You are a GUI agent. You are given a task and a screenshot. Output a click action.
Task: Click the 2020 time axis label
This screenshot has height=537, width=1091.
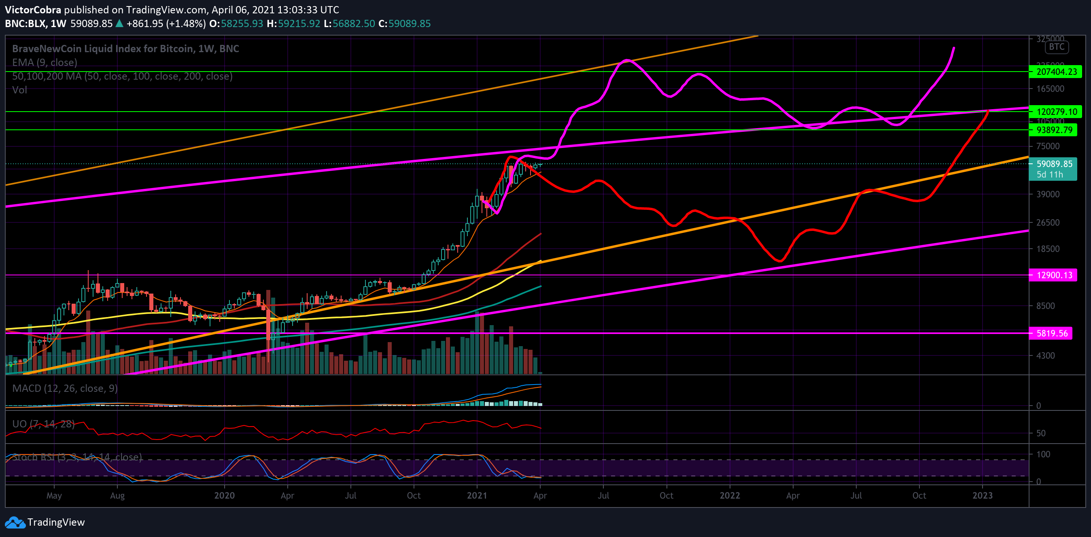coord(225,495)
